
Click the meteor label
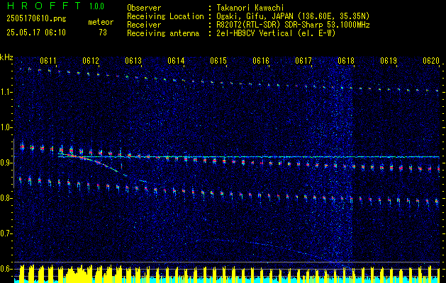(x=101, y=22)
